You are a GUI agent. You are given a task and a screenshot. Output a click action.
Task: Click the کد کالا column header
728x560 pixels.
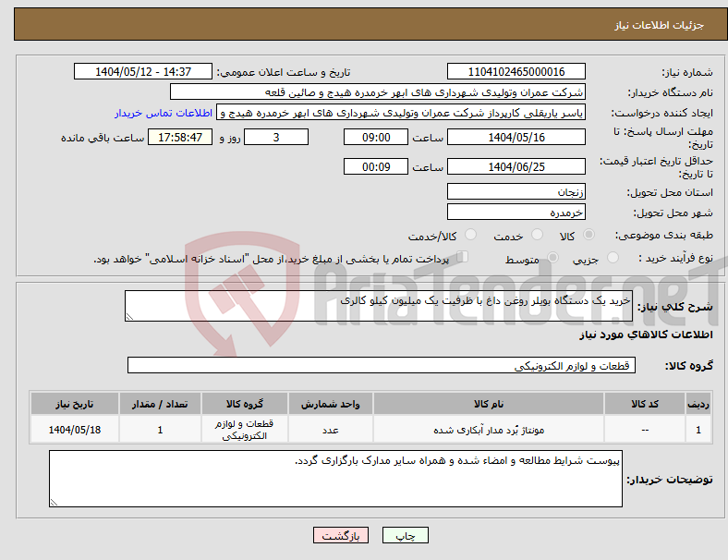pyautogui.click(x=645, y=404)
